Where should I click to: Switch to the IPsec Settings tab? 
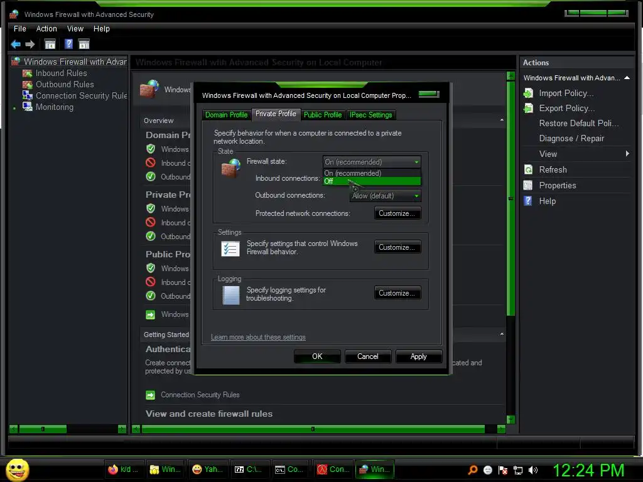(370, 115)
